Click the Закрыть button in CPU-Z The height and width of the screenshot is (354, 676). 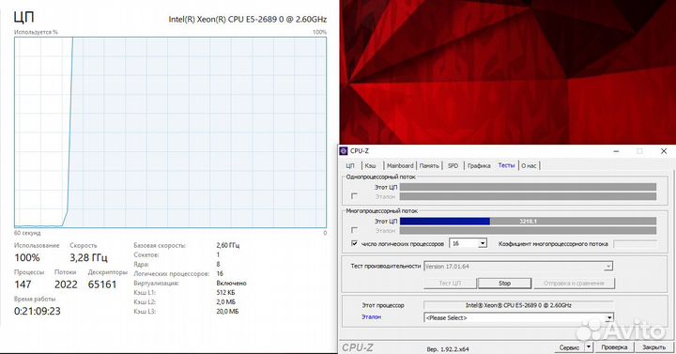(x=653, y=347)
